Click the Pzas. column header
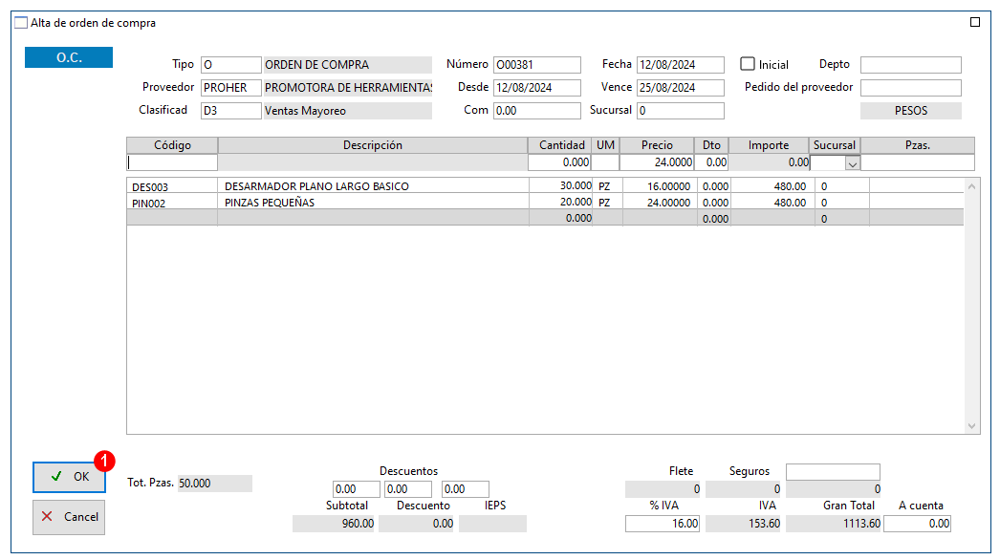This screenshot has width=1000, height=560. coord(918,145)
